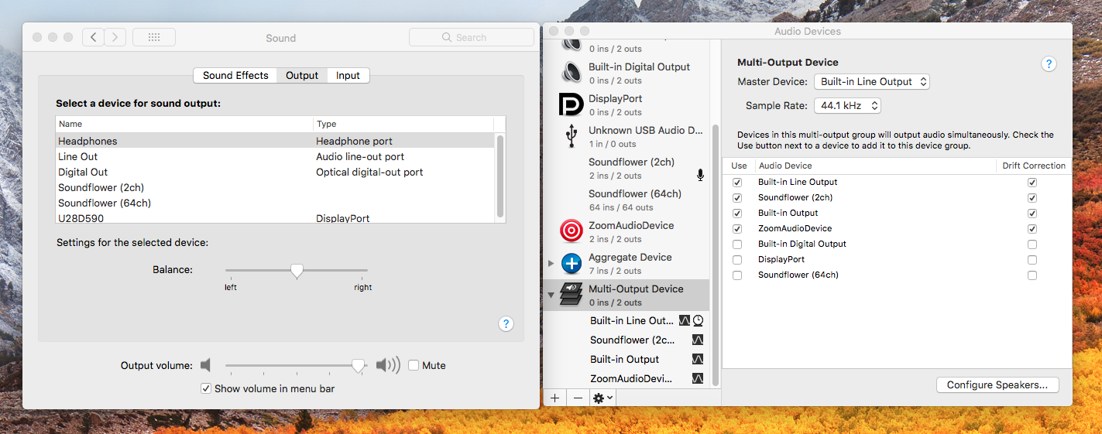
Task: Click the Audio Devices sidebar scrollbar
Action: pyautogui.click(x=716, y=255)
